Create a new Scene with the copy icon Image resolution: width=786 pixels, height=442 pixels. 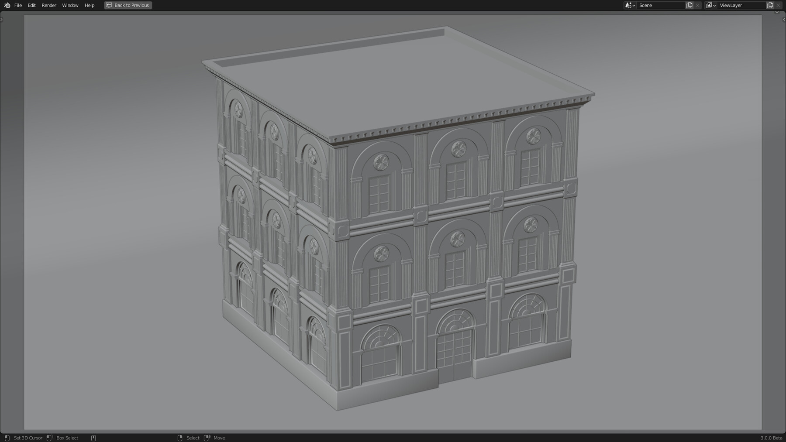tap(689, 5)
